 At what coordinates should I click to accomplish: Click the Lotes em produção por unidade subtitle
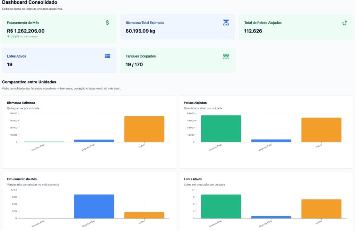pyautogui.click(x=205, y=185)
